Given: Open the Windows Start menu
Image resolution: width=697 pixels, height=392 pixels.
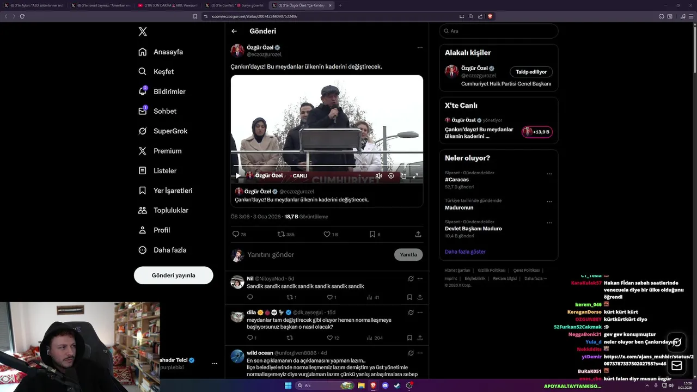Looking at the screenshot, I should [x=288, y=385].
